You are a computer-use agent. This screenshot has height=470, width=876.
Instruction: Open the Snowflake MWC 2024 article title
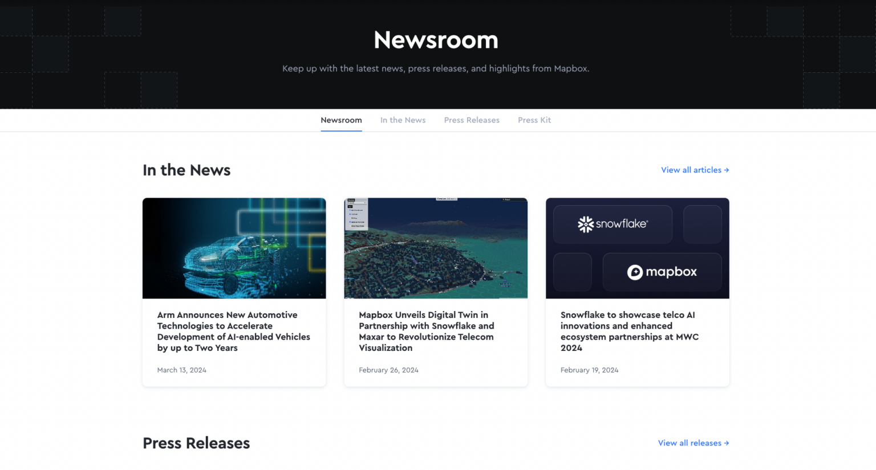click(630, 331)
